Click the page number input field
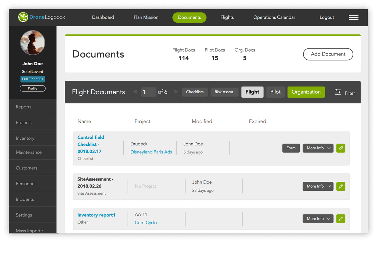The height and width of the screenshot is (255, 379). 148,92
